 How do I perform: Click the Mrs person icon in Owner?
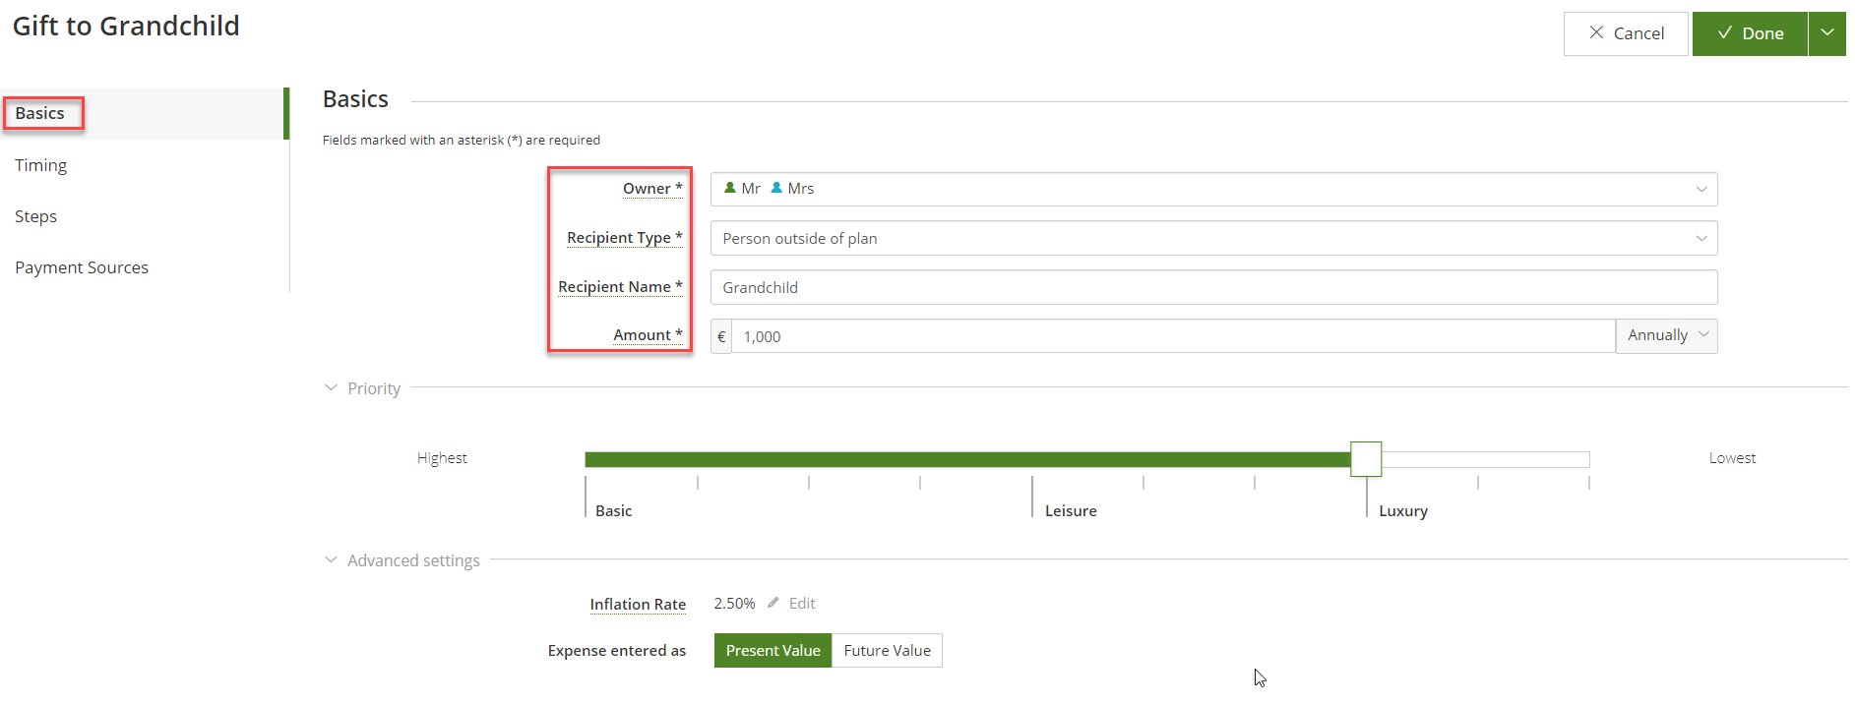coord(776,188)
